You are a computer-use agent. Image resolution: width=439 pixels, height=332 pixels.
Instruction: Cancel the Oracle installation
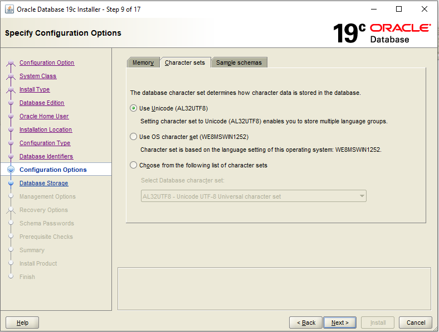[416, 323]
